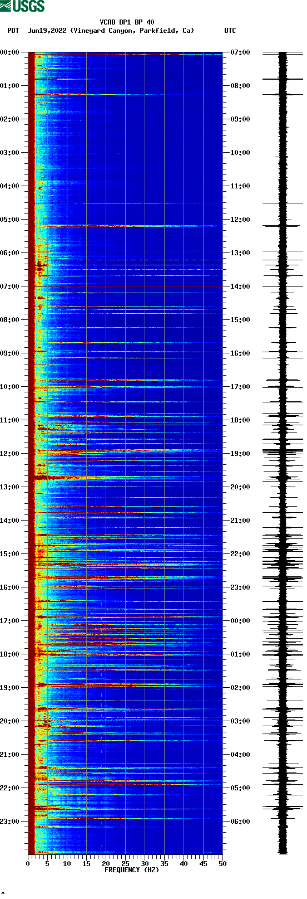The width and height of the screenshot is (307, 899).
Task: Click the 08:00 UTC time label
Action: tap(240, 86)
